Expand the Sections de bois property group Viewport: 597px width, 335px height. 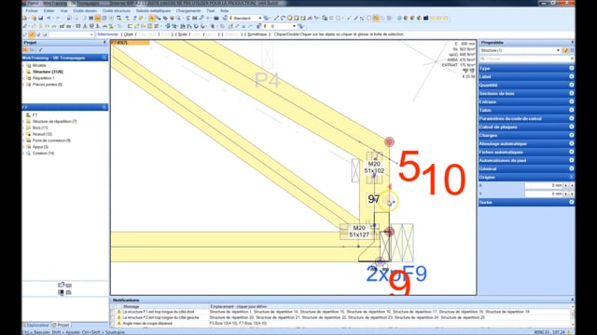[x=526, y=93]
